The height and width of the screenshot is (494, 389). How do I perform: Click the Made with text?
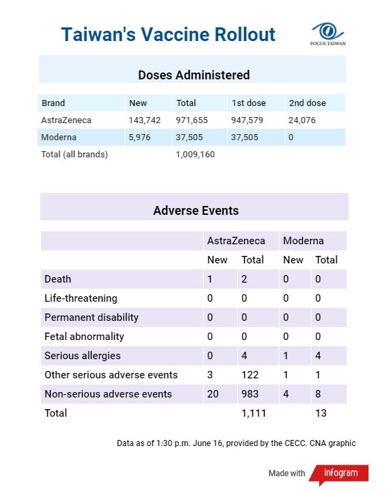point(286,473)
